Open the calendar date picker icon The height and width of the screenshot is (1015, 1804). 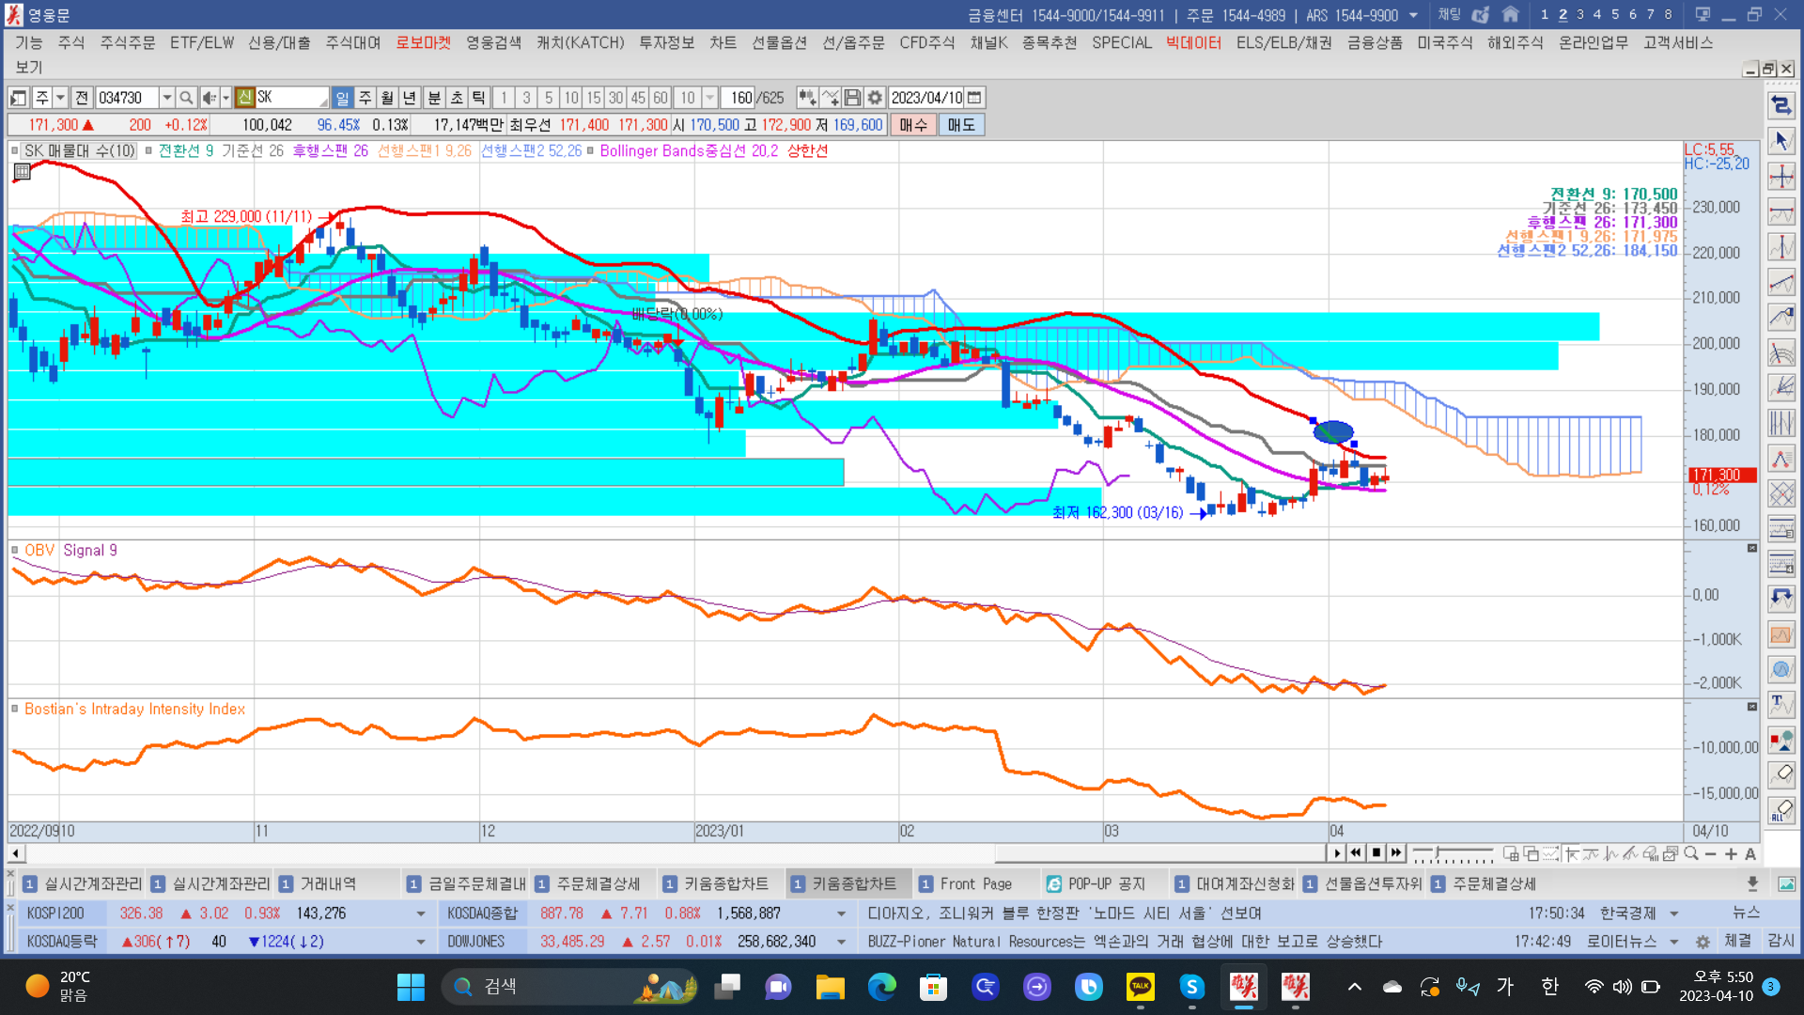(x=974, y=98)
